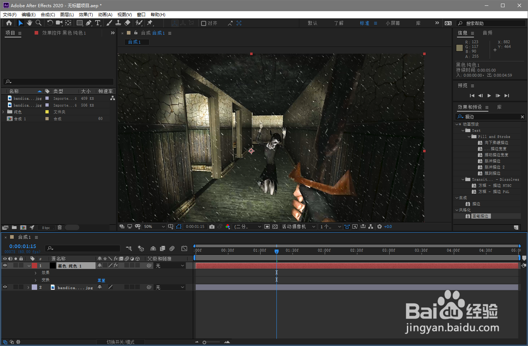Viewport: 528px width, 346px height.
Task: Open the 合成(C) menu
Action: pyautogui.click(x=48, y=15)
